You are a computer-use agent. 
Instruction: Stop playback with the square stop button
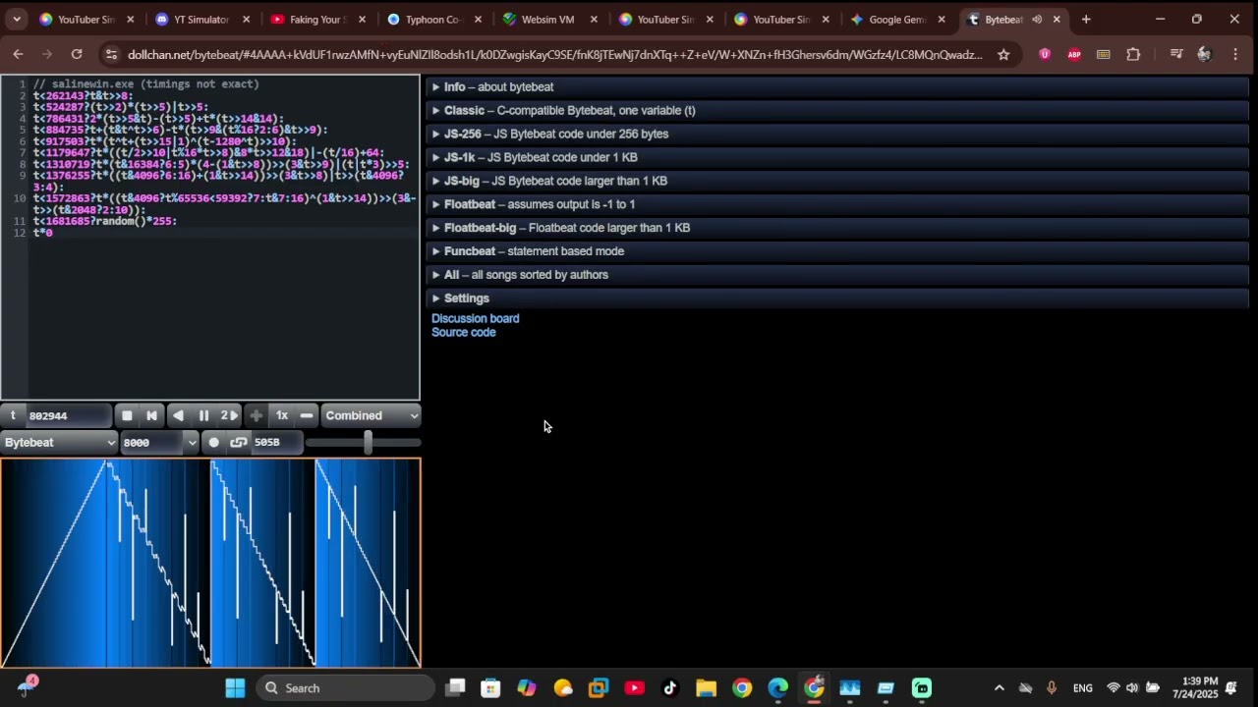[x=127, y=415]
